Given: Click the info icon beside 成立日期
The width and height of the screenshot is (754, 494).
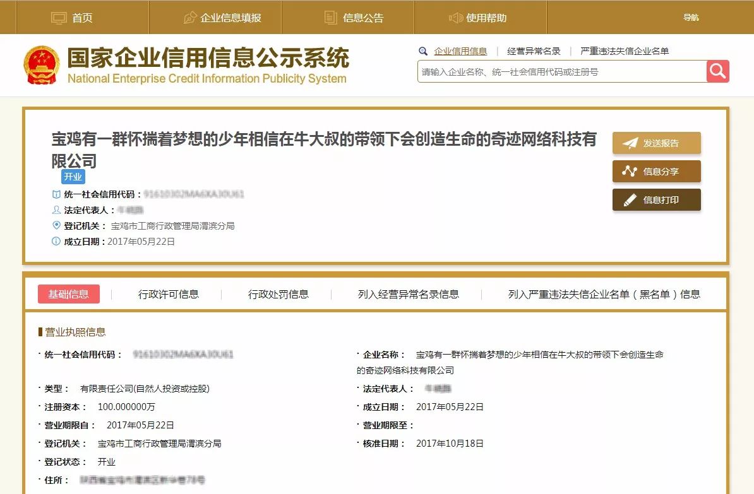Looking at the screenshot, I should pyautogui.click(x=56, y=241).
